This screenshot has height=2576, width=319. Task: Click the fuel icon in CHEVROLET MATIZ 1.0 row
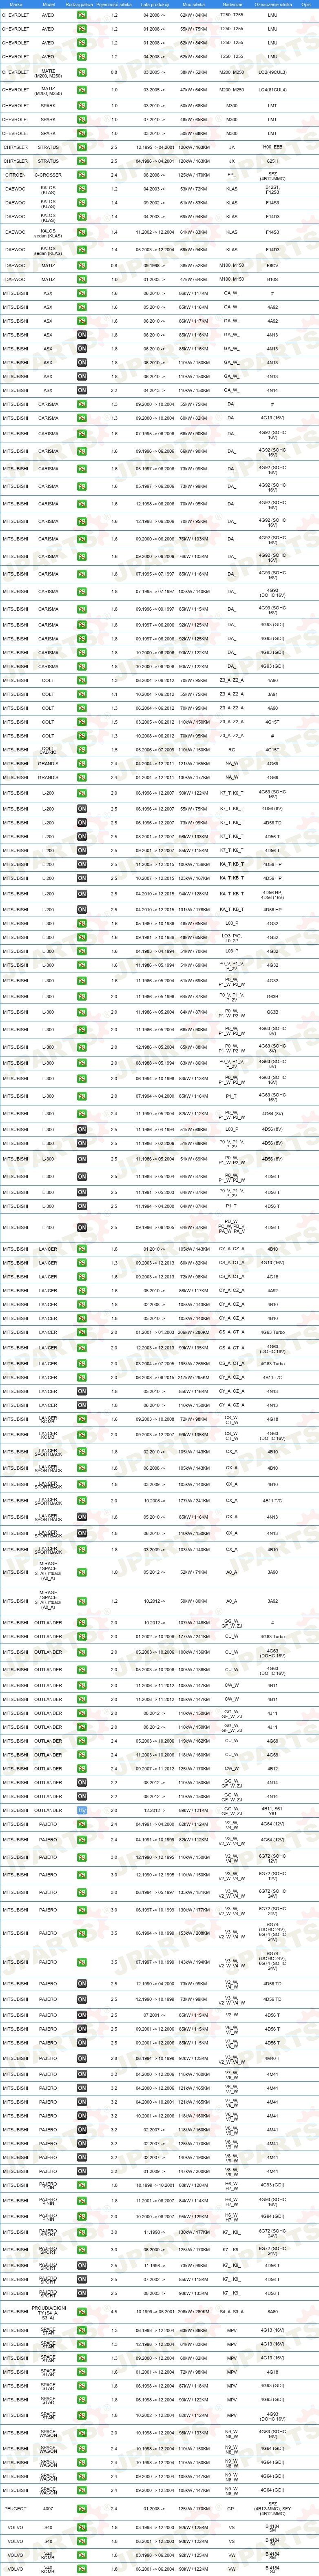[82, 90]
